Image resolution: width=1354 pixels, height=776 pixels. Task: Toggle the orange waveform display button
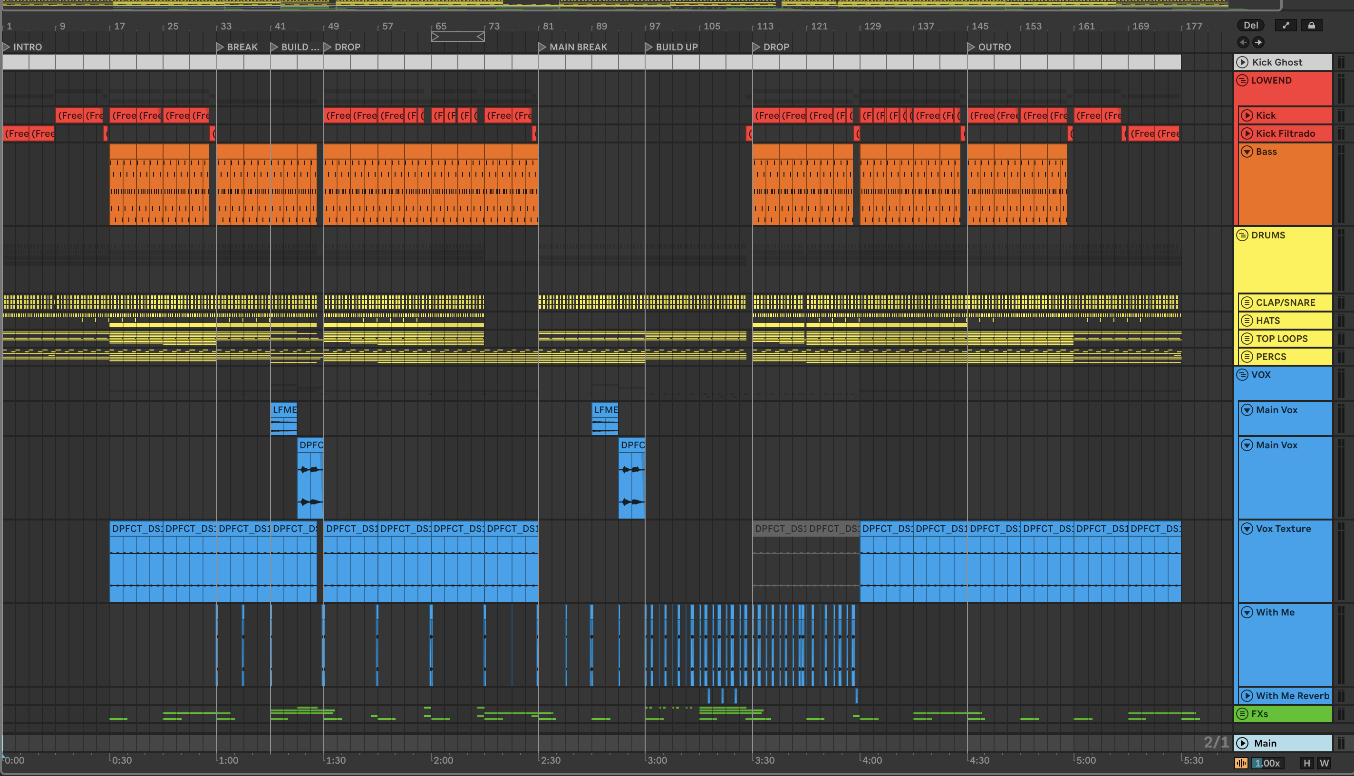1241,763
